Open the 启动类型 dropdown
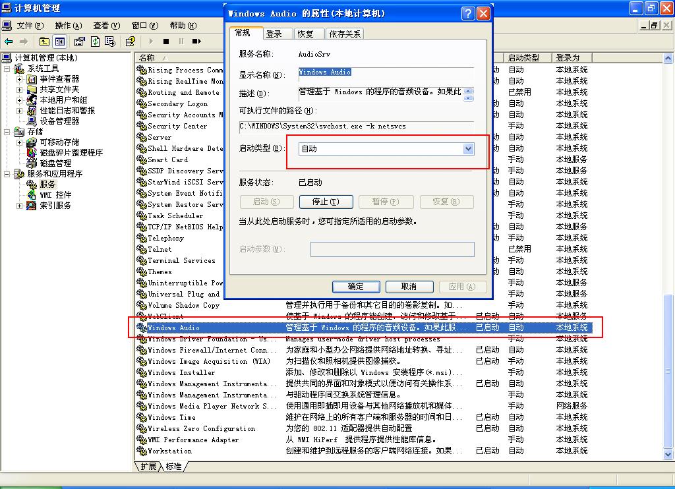The width and height of the screenshot is (675, 489). point(469,148)
